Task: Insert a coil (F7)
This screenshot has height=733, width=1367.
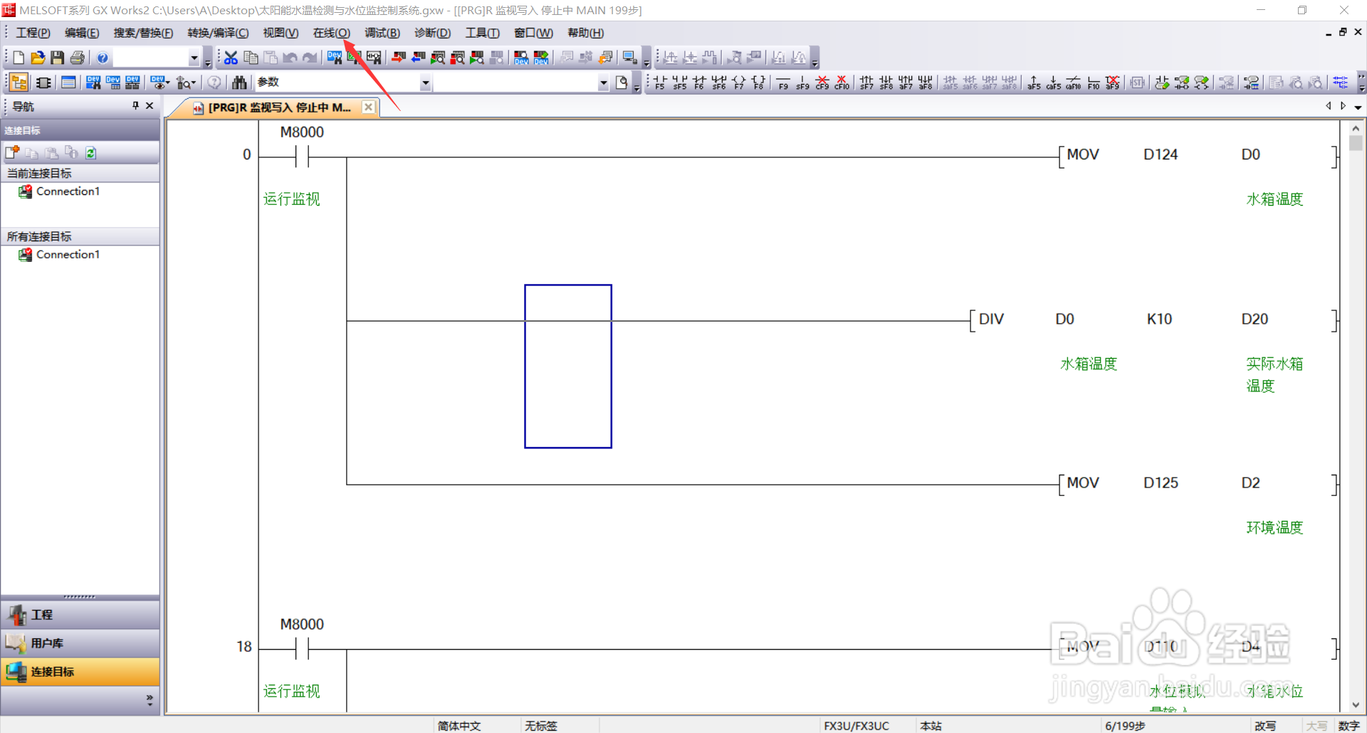Action: tap(739, 83)
